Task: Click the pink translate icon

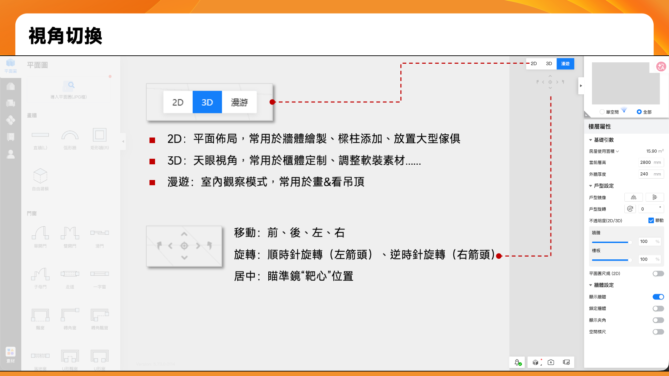Action: (661, 66)
